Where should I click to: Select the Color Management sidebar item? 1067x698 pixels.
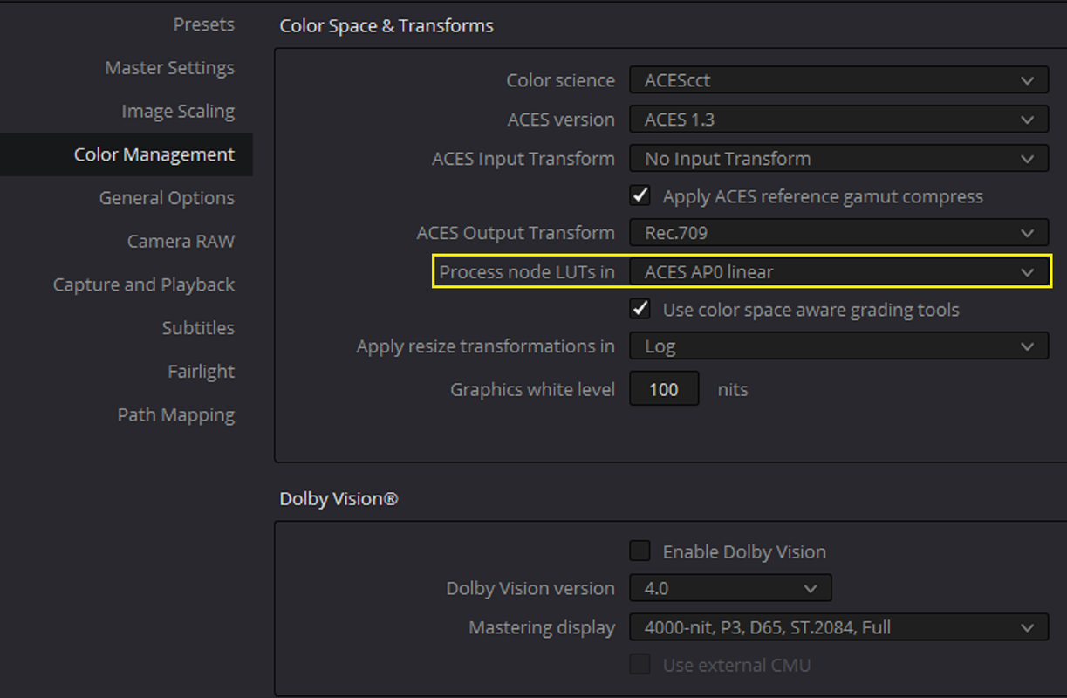[x=127, y=154]
